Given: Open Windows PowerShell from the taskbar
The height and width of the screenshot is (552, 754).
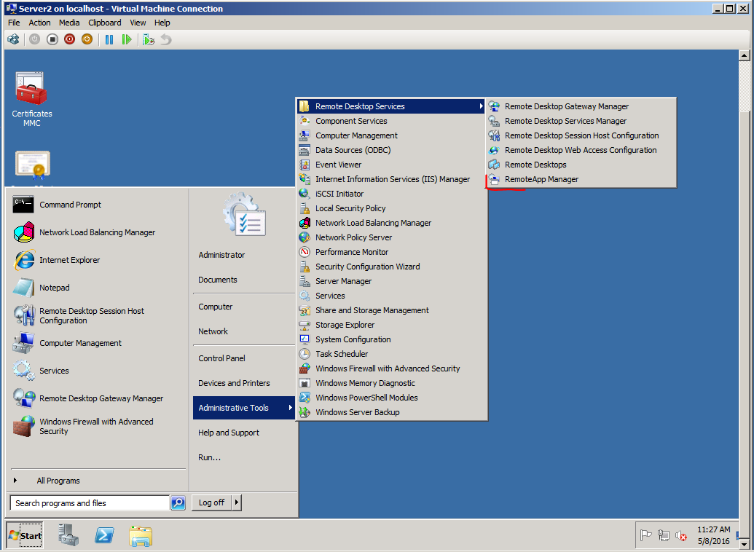Looking at the screenshot, I should 104,535.
